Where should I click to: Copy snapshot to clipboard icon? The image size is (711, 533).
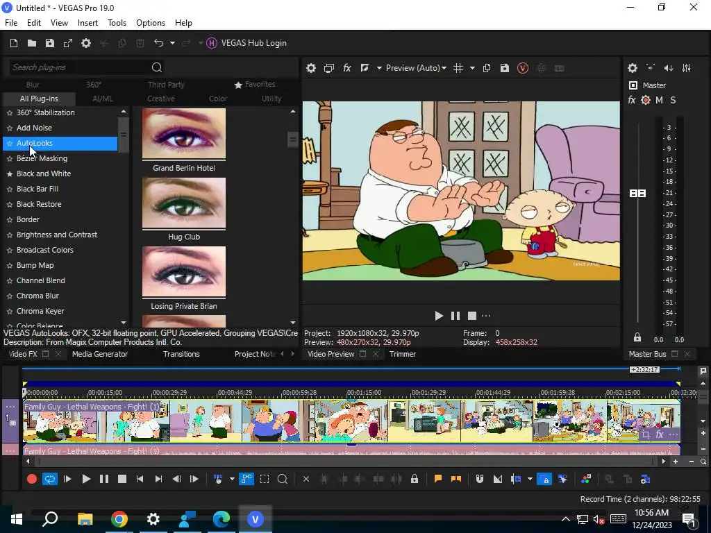(487, 68)
